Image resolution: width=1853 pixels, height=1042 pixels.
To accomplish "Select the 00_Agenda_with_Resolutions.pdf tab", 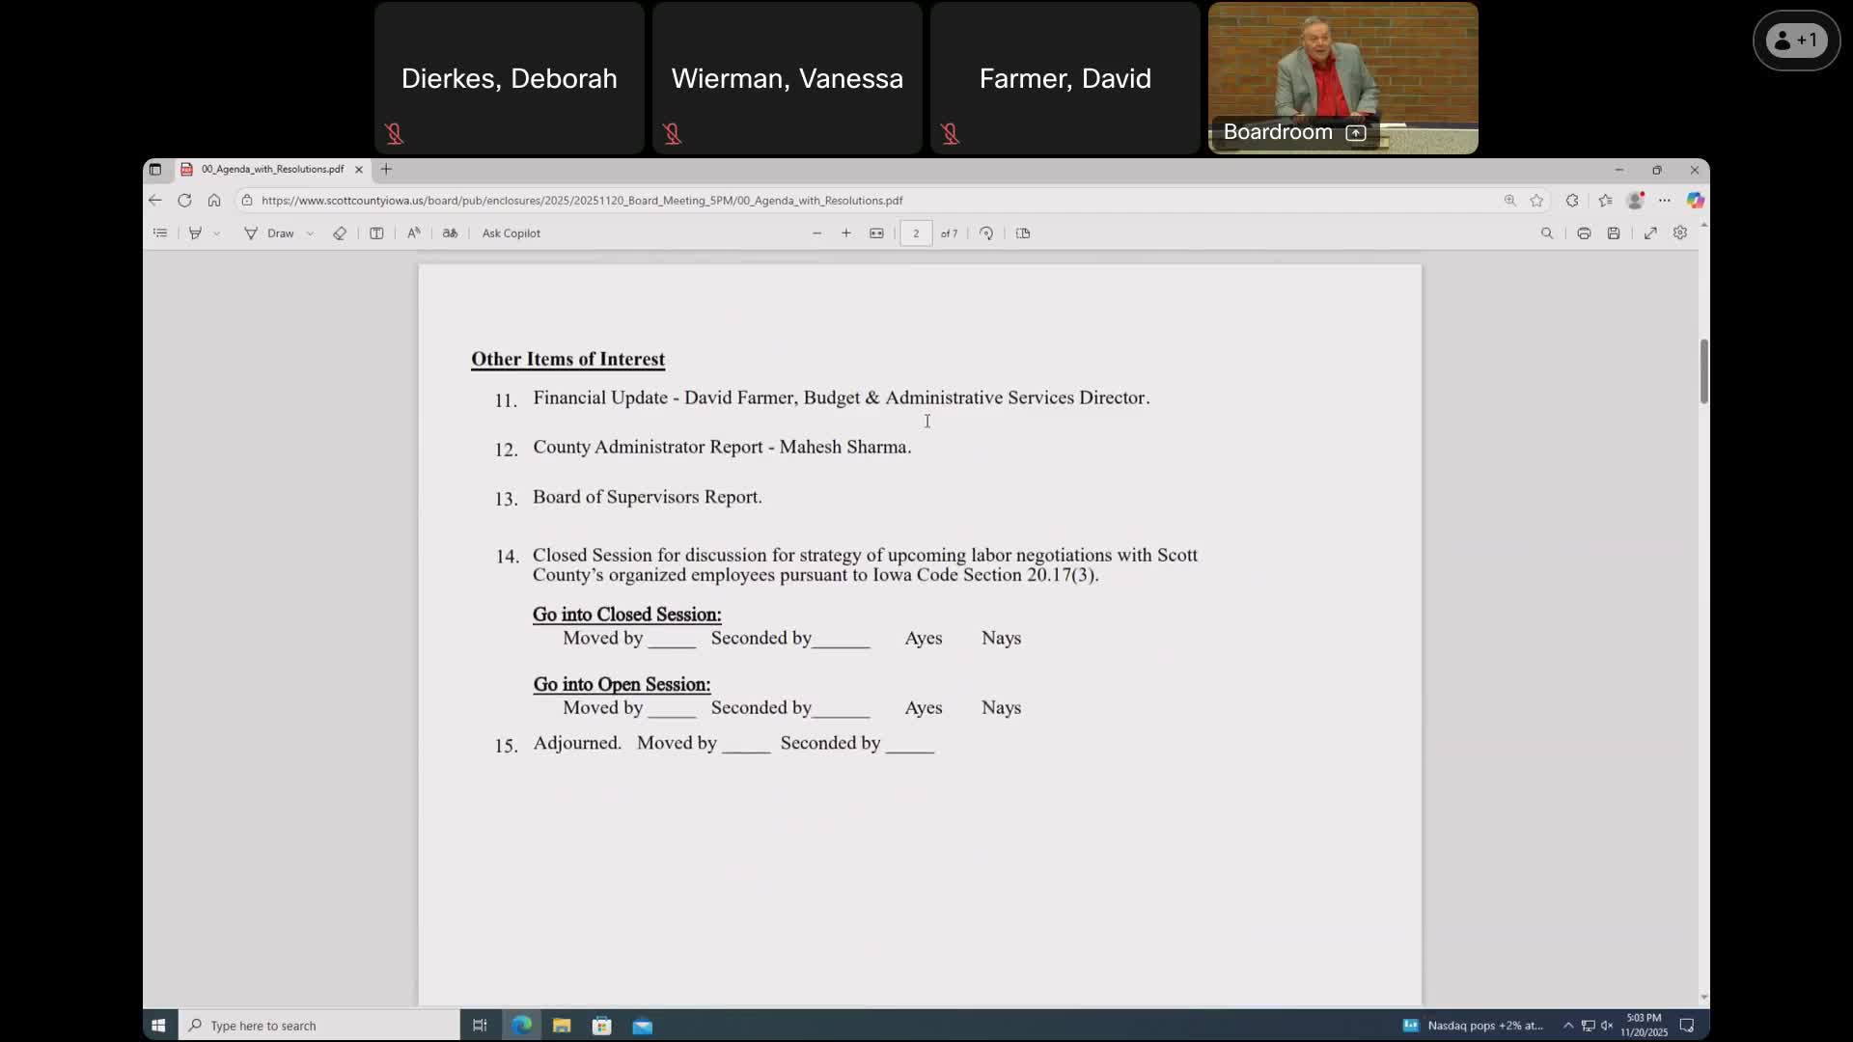I will click(x=272, y=170).
